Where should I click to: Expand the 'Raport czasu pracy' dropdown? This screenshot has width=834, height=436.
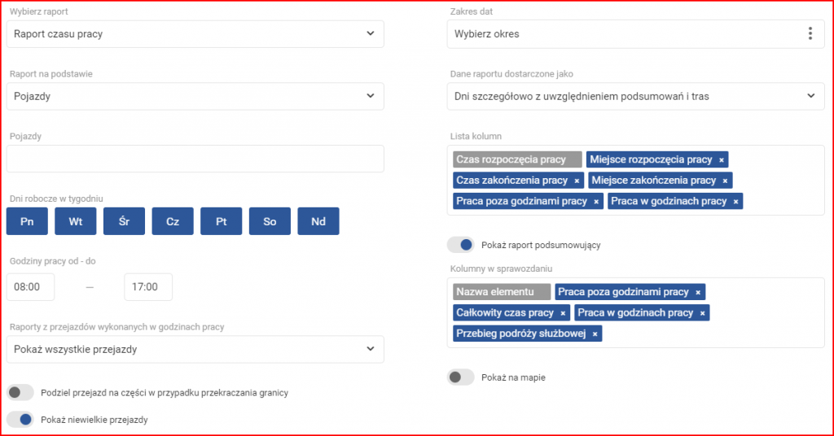195,34
